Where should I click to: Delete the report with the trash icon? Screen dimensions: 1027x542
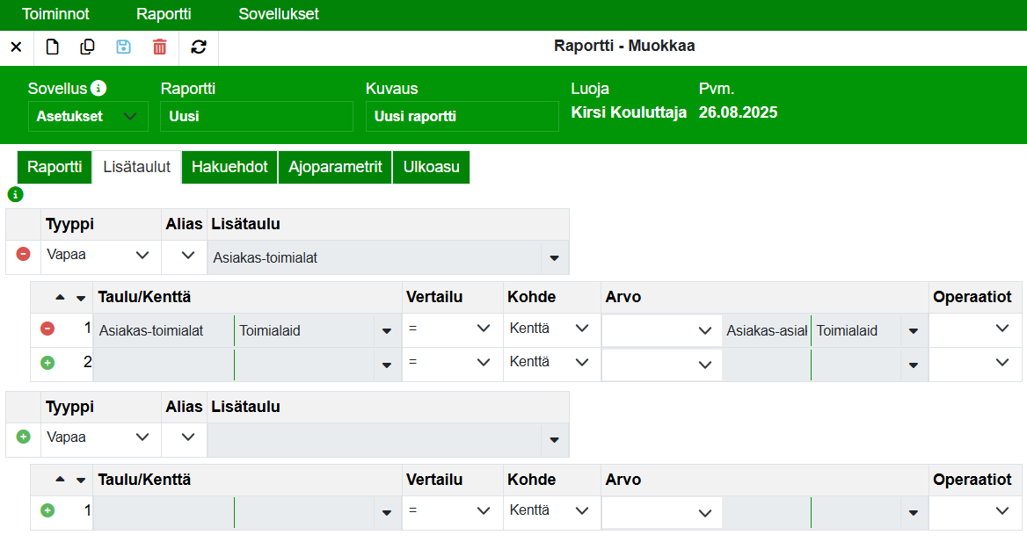point(159,47)
